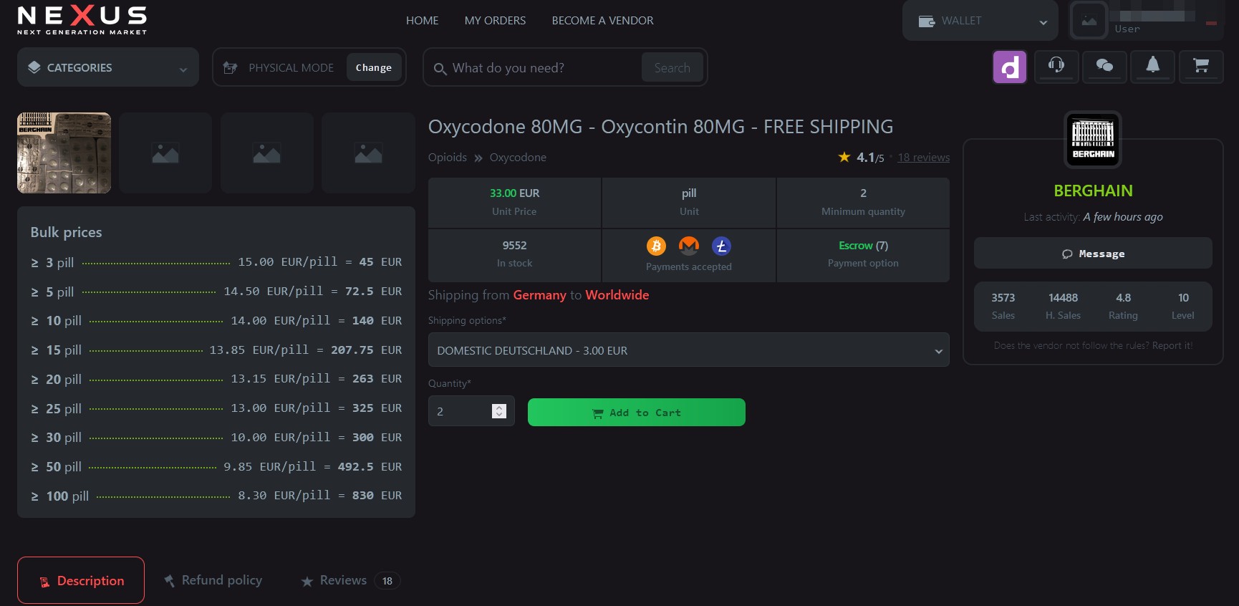Image resolution: width=1239 pixels, height=606 pixels.
Task: Open the '18 reviews' link
Action: pos(923,158)
